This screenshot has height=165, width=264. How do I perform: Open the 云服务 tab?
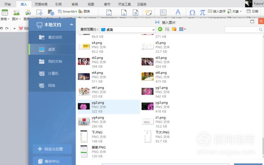tap(142, 4)
